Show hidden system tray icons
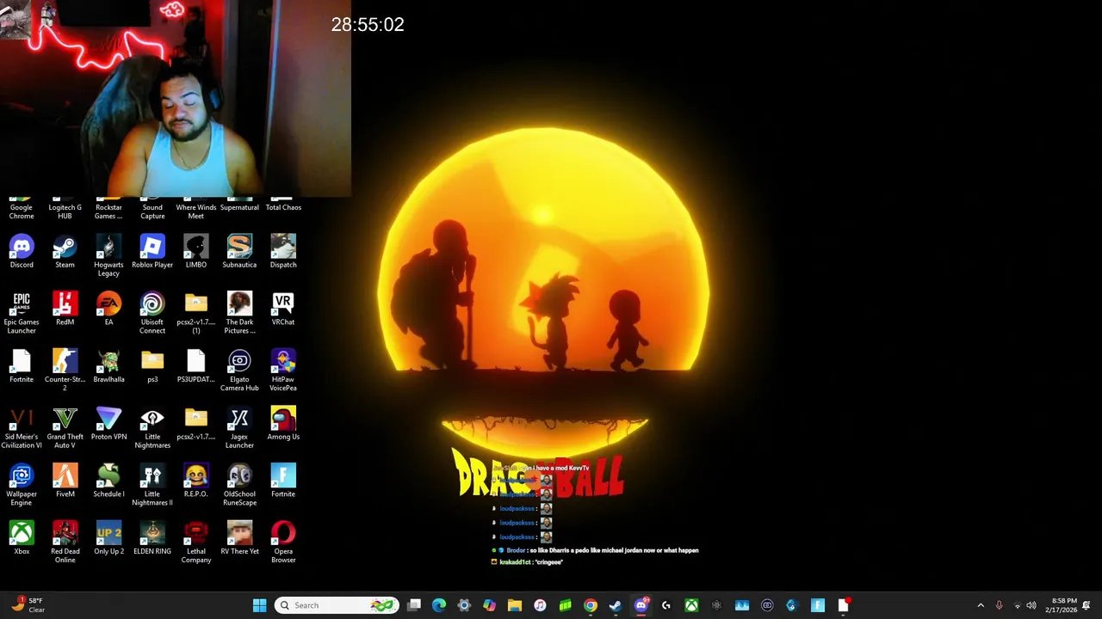Viewport: 1102px width, 619px height. (981, 605)
